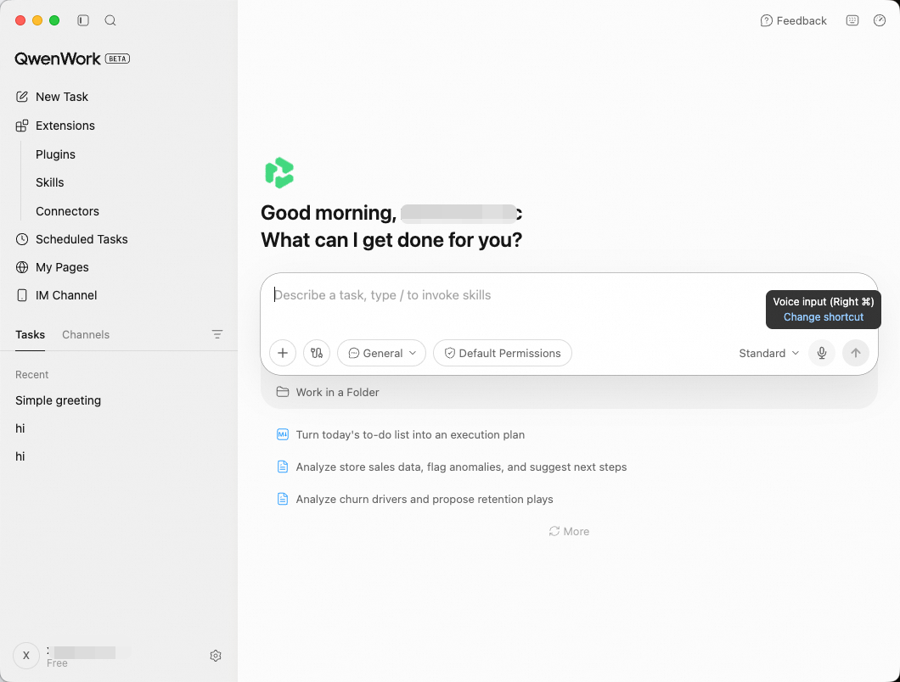This screenshot has width=900, height=682.
Task: Click the My Pages globe icon
Action: coord(22,267)
